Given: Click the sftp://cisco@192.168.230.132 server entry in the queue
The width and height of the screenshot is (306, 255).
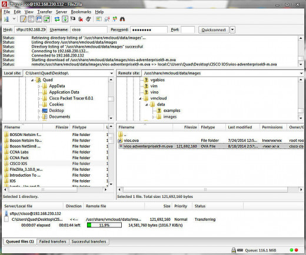Looking at the screenshot, I should tap(35, 214).
